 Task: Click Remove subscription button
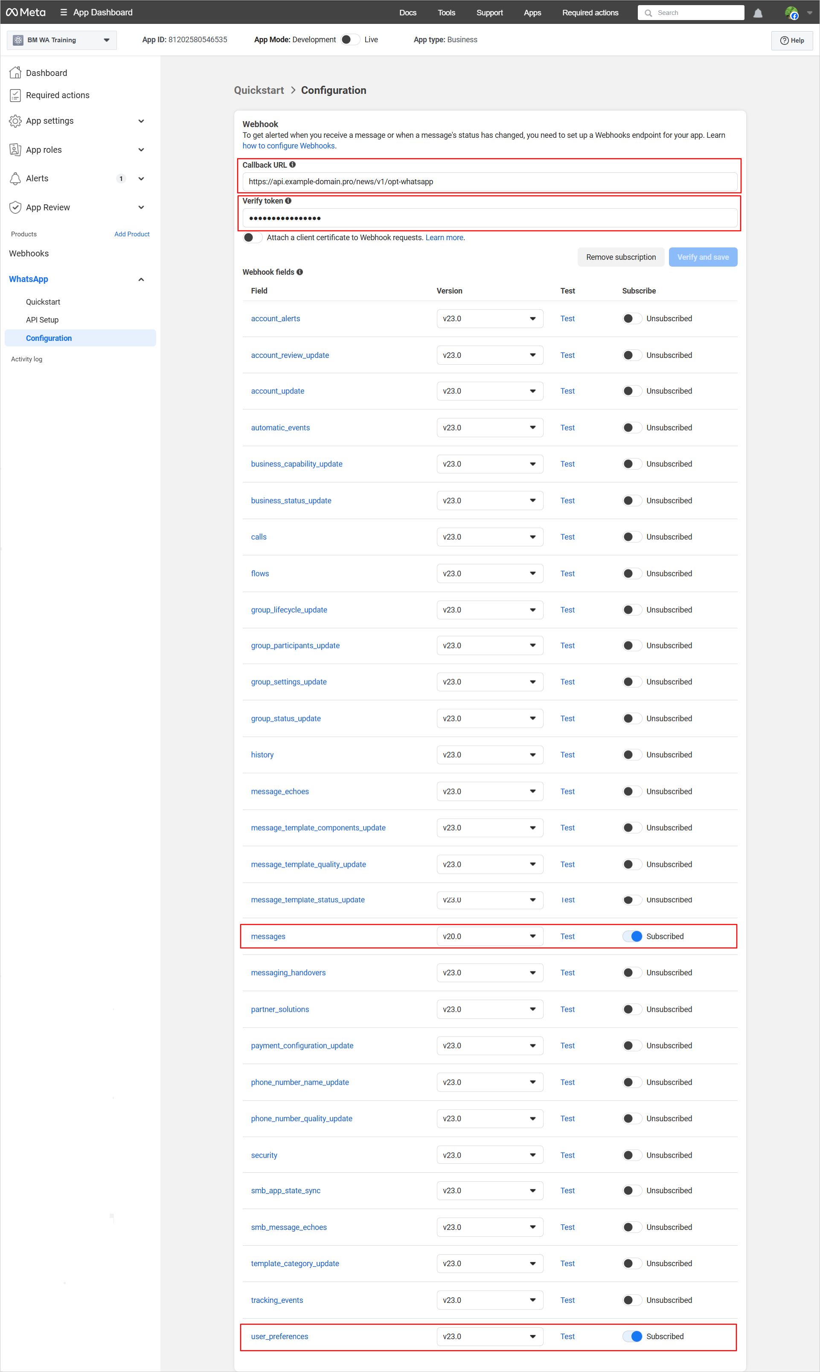[x=621, y=257]
